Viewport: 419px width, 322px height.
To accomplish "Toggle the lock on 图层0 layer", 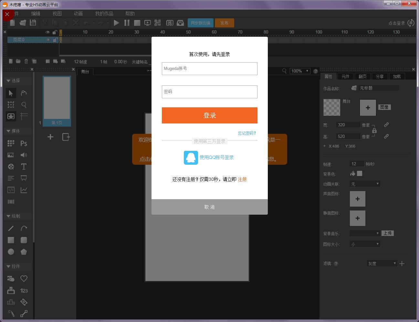I will point(55,40).
